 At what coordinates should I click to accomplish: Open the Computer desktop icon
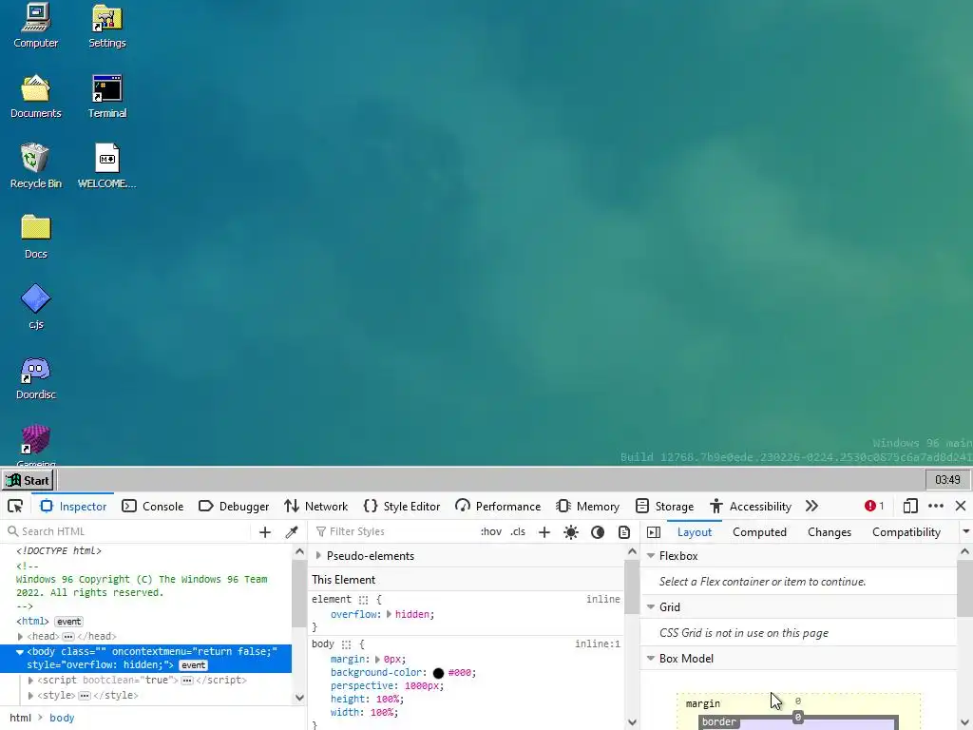tap(35, 26)
